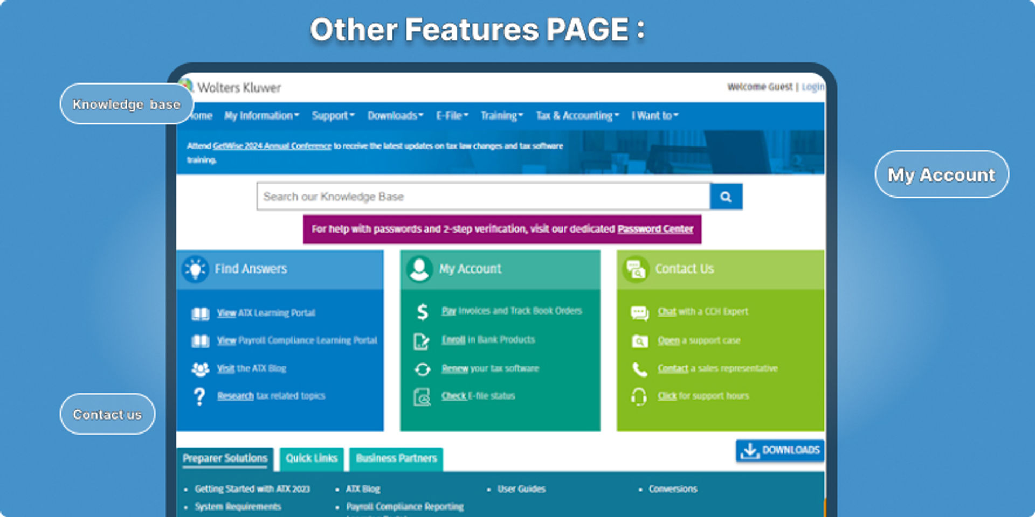
Task: Go to the Home navigation item
Action: point(201,116)
